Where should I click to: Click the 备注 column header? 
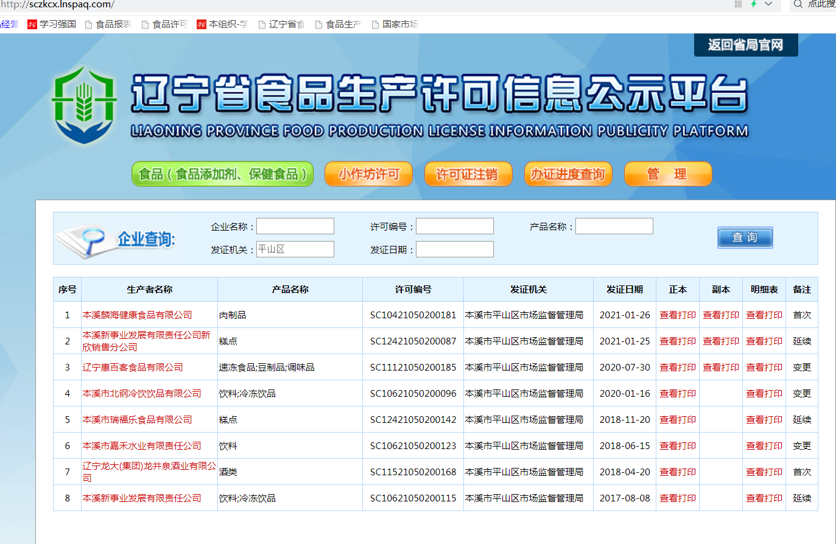pos(802,290)
